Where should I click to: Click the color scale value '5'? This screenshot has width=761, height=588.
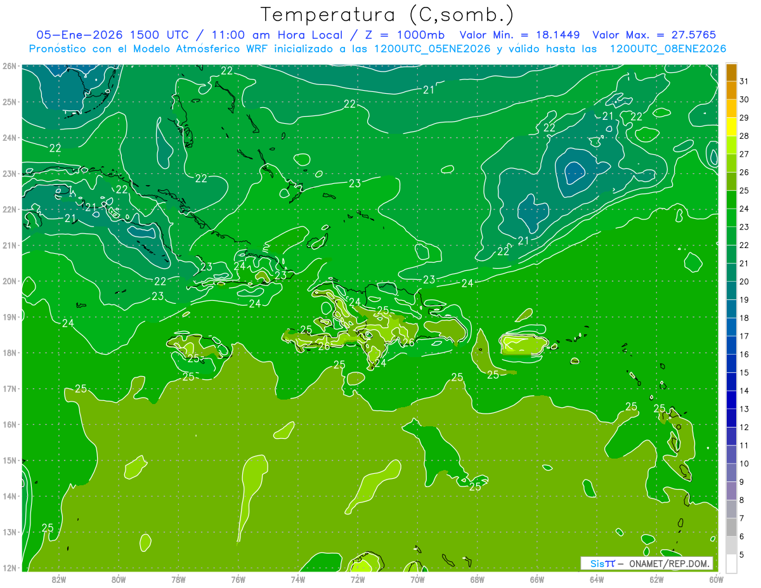click(x=742, y=555)
